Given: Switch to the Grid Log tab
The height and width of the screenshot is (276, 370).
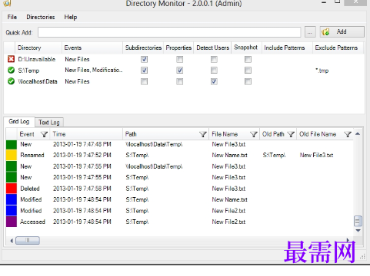Looking at the screenshot, I should [19, 121].
